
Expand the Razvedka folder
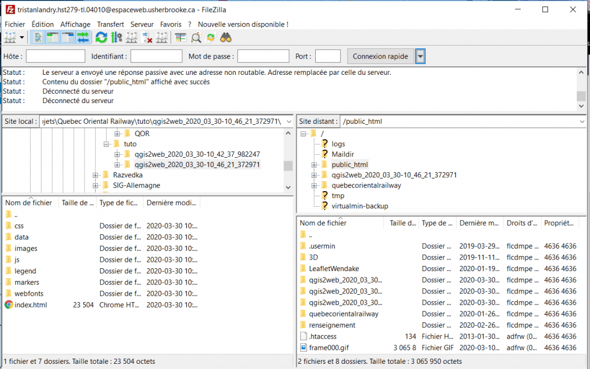pyautogui.click(x=95, y=175)
